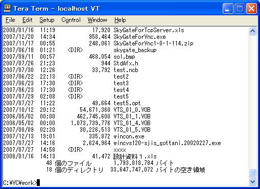Minimize the Tera Term window
Viewport: 260px width, 189px height.
point(228,8)
